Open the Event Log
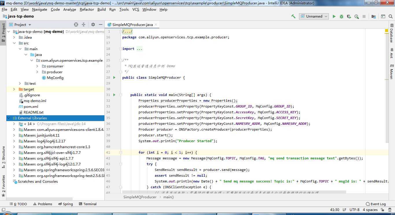Viewport: 395px width, 215px height. (376, 204)
